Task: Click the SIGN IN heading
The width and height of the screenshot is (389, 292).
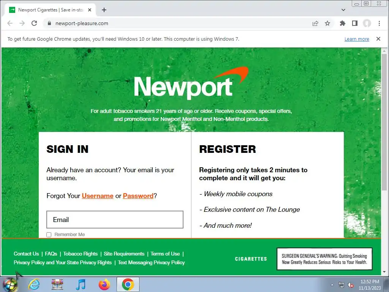Action: [x=68, y=149]
